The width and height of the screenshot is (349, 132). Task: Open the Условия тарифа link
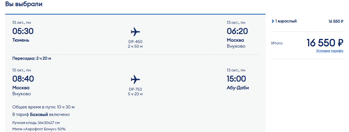coord(330,51)
